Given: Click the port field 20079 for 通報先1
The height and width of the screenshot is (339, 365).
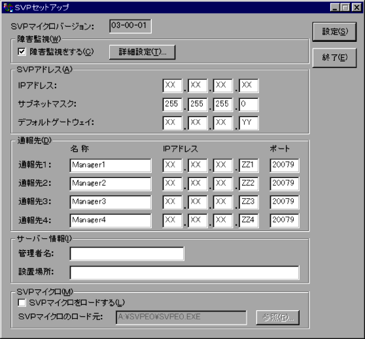Looking at the screenshot, I should click(285, 166).
